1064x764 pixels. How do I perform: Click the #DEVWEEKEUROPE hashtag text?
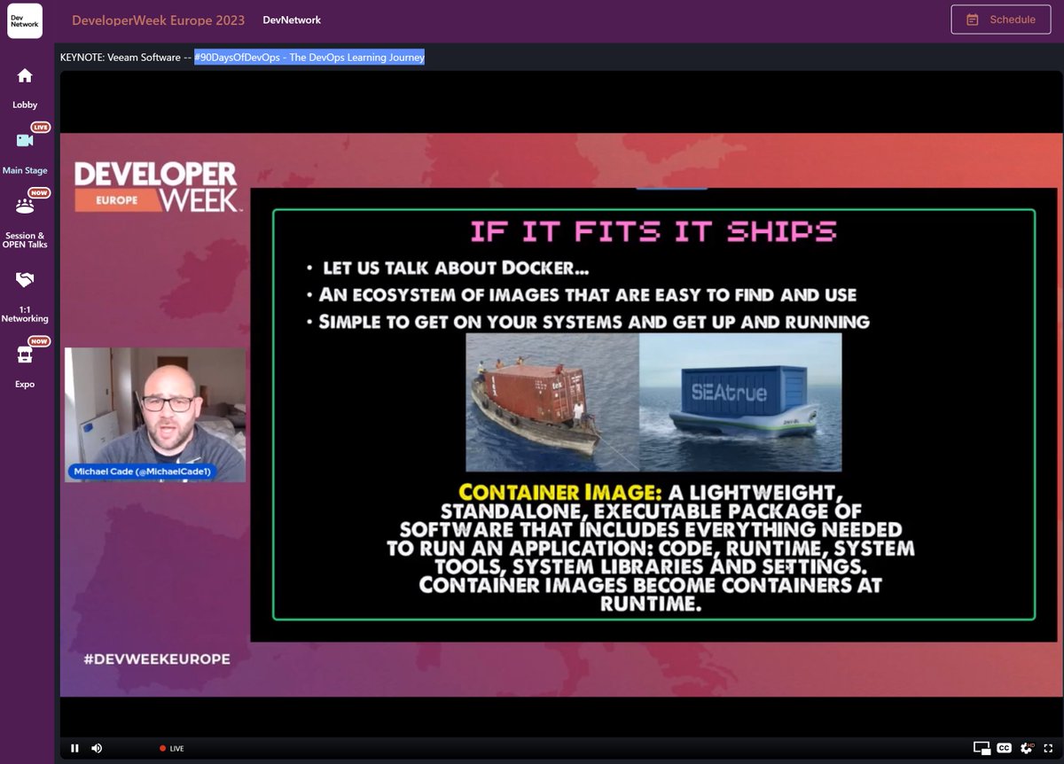pyautogui.click(x=157, y=659)
